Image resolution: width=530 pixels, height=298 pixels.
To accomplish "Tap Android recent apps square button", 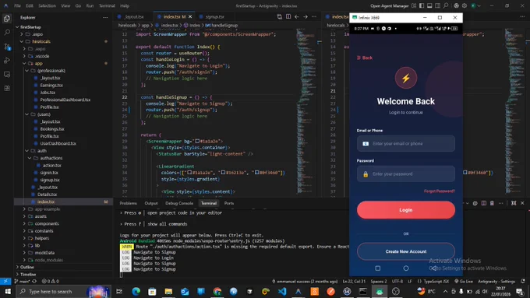I will coord(377,268).
